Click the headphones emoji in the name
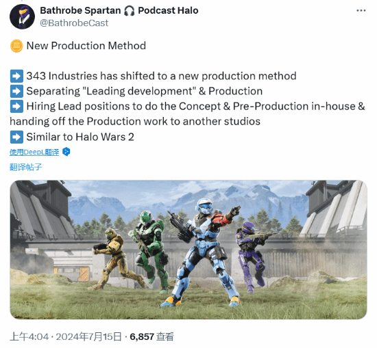This screenshot has width=377, height=348. pyautogui.click(x=130, y=11)
